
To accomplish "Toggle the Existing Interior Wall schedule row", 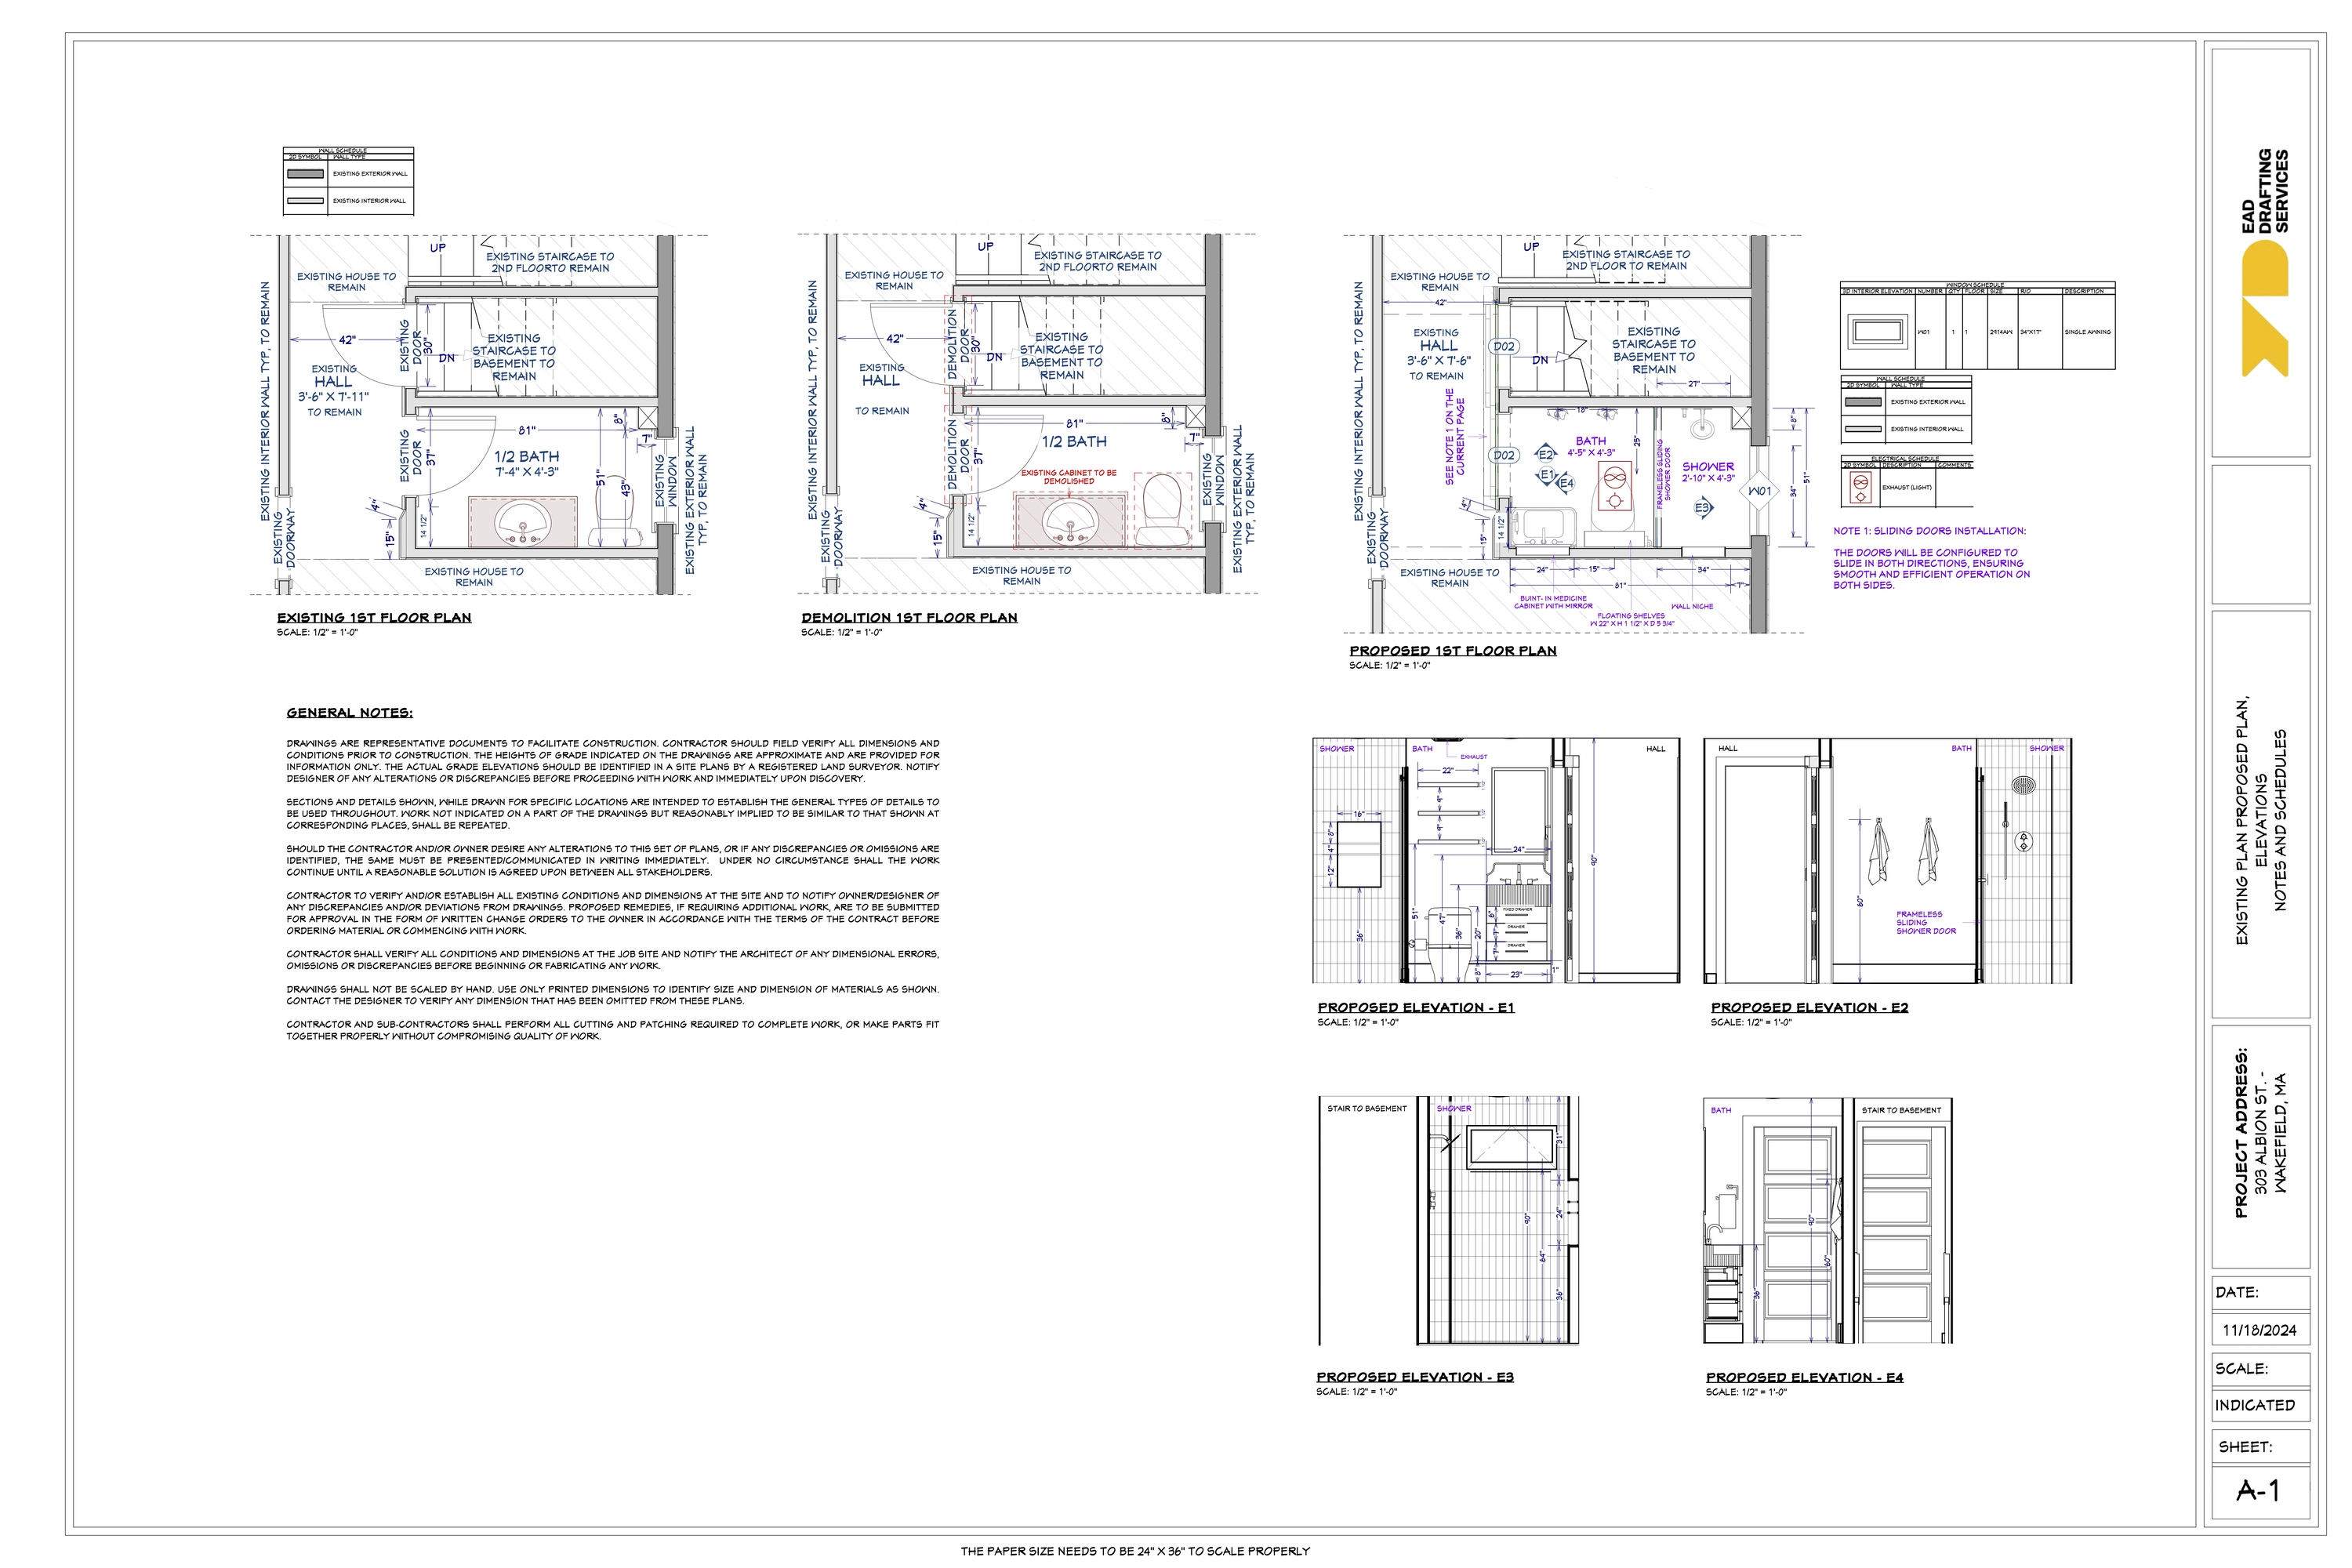I will 1927,428.
